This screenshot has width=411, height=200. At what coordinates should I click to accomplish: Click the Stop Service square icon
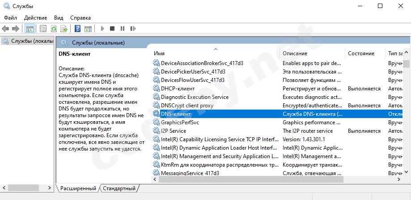pyautogui.click(x=112, y=29)
